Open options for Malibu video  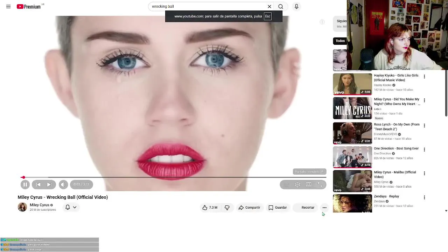(x=425, y=173)
